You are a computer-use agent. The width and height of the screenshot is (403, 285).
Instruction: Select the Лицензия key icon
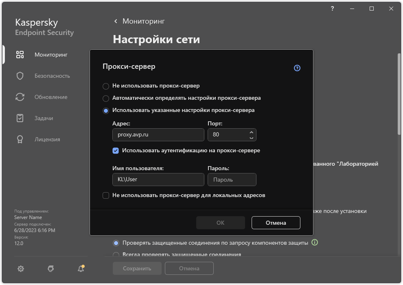click(20, 139)
